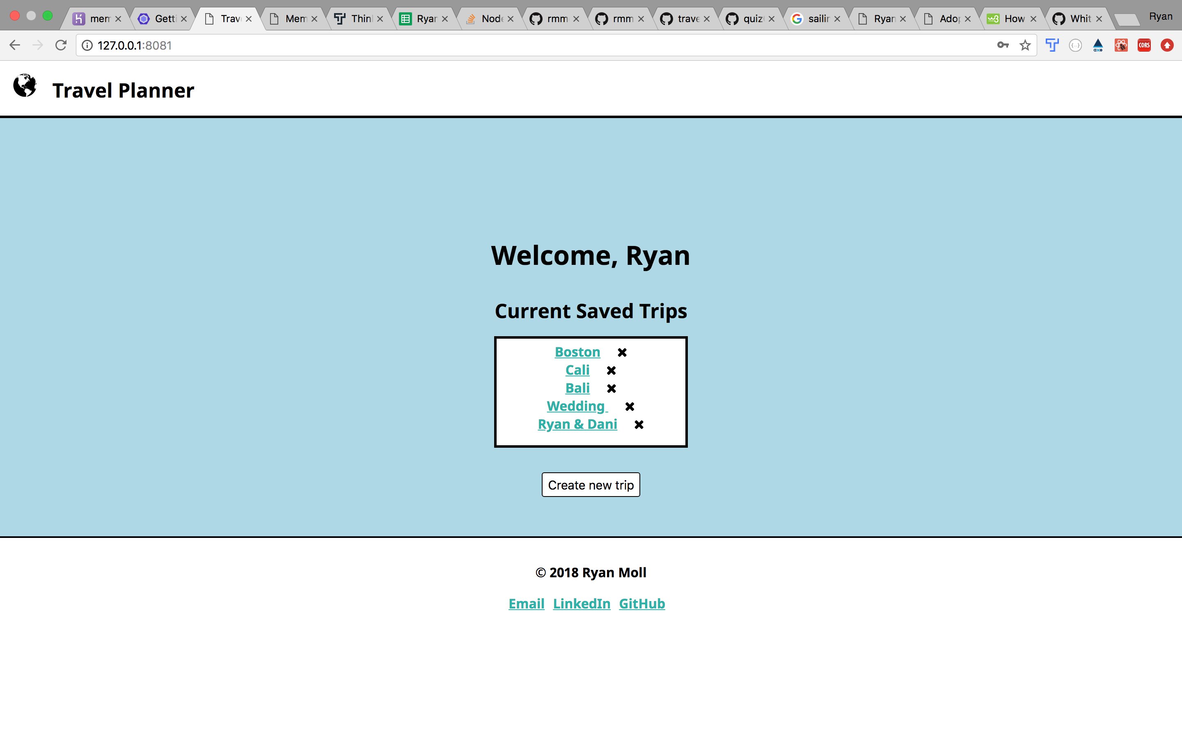The image size is (1182, 738).
Task: Open the Boston trip link
Action: (577, 352)
